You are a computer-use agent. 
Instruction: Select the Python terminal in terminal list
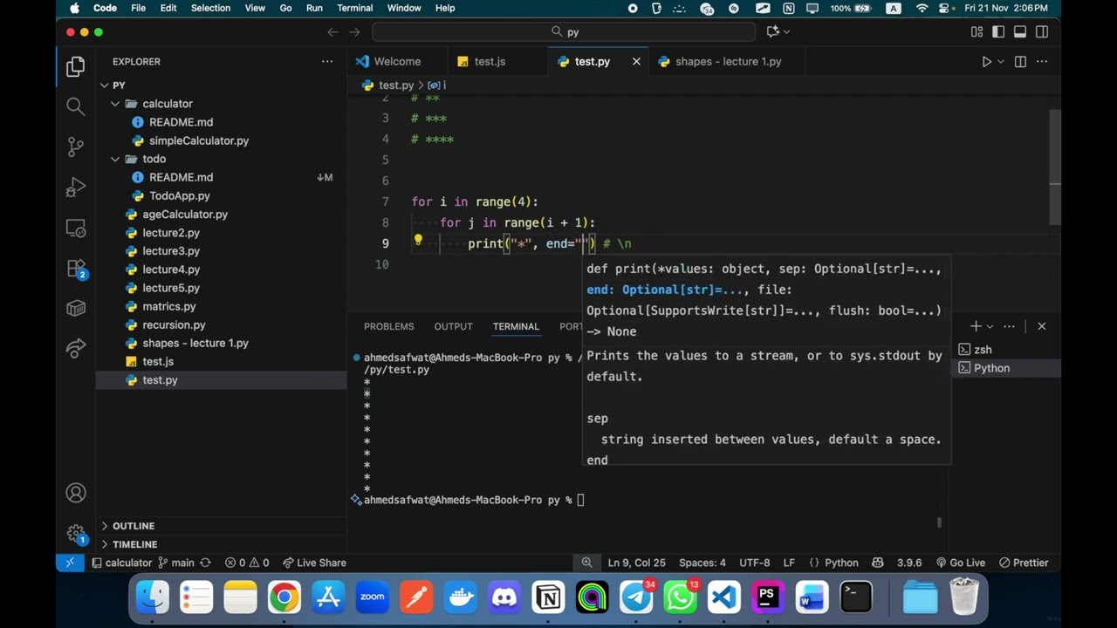click(x=1005, y=368)
